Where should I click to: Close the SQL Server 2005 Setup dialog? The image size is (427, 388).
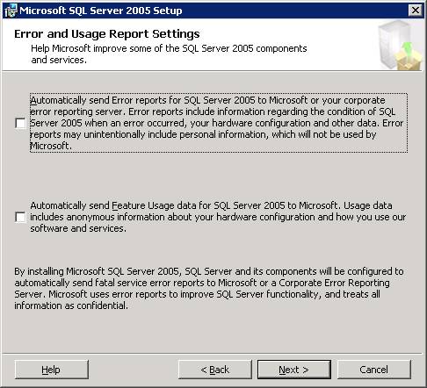[x=415, y=11]
